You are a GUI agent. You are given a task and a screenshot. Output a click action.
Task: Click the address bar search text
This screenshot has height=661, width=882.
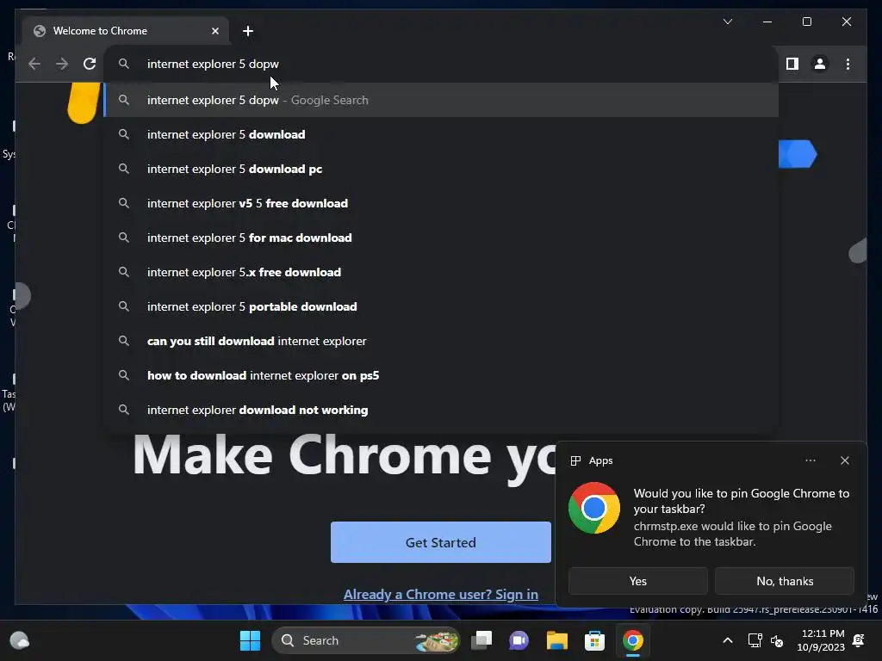(x=213, y=64)
